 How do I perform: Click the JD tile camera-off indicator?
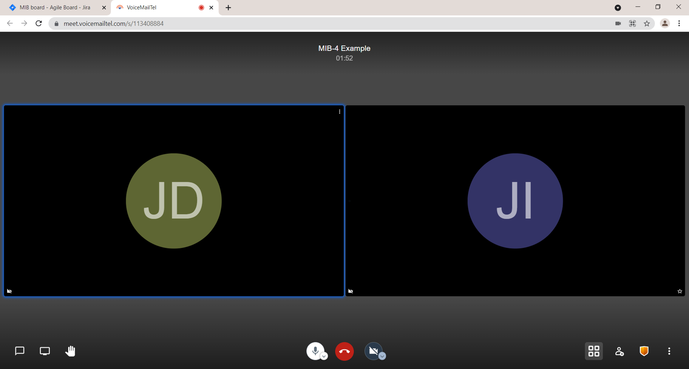[9, 291]
